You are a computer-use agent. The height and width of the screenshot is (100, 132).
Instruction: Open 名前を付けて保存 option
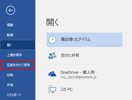18,65
